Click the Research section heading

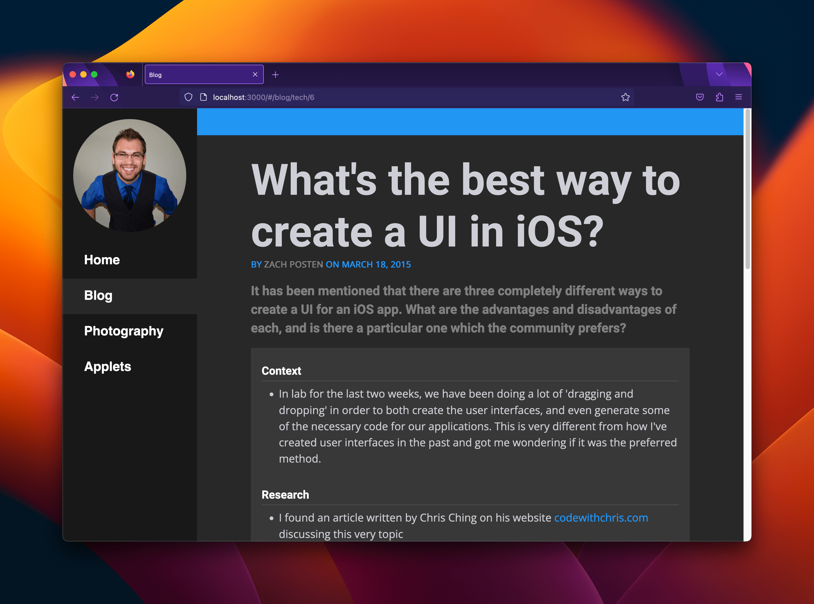tap(285, 495)
